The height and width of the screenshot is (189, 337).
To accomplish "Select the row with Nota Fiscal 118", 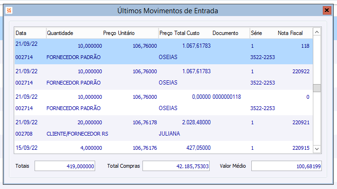I will click(x=164, y=52).
